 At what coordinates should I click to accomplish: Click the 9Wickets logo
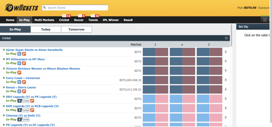point(22,7)
